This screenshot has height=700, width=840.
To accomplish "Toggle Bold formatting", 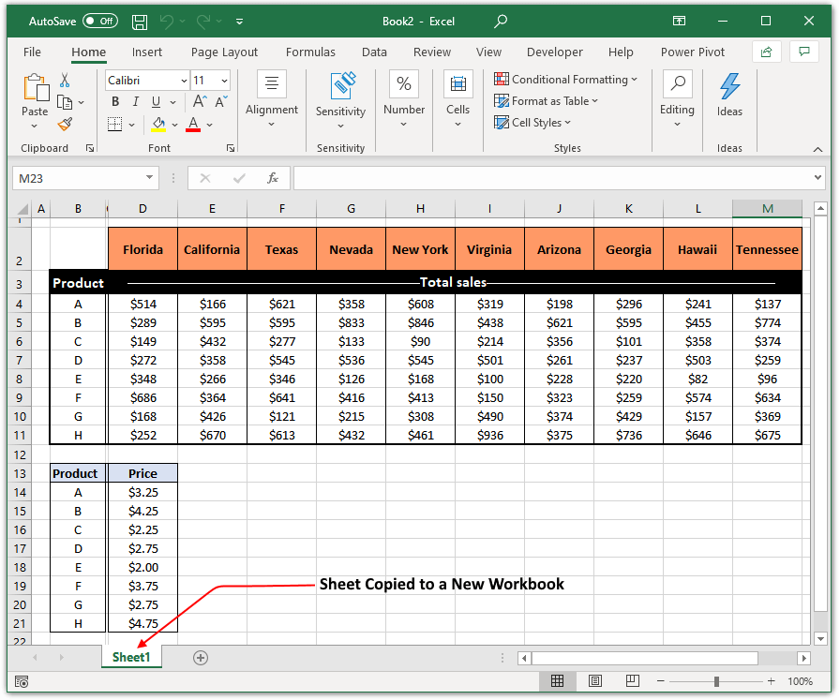I will coord(115,102).
